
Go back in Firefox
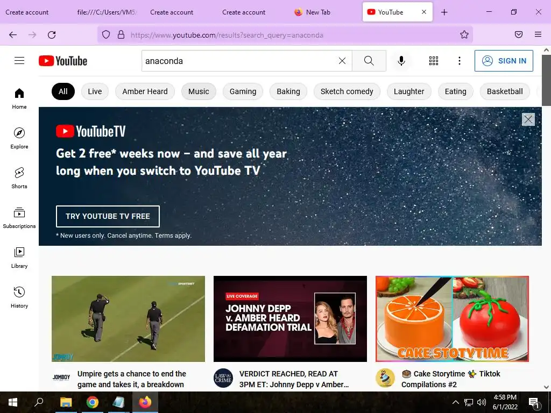13,35
